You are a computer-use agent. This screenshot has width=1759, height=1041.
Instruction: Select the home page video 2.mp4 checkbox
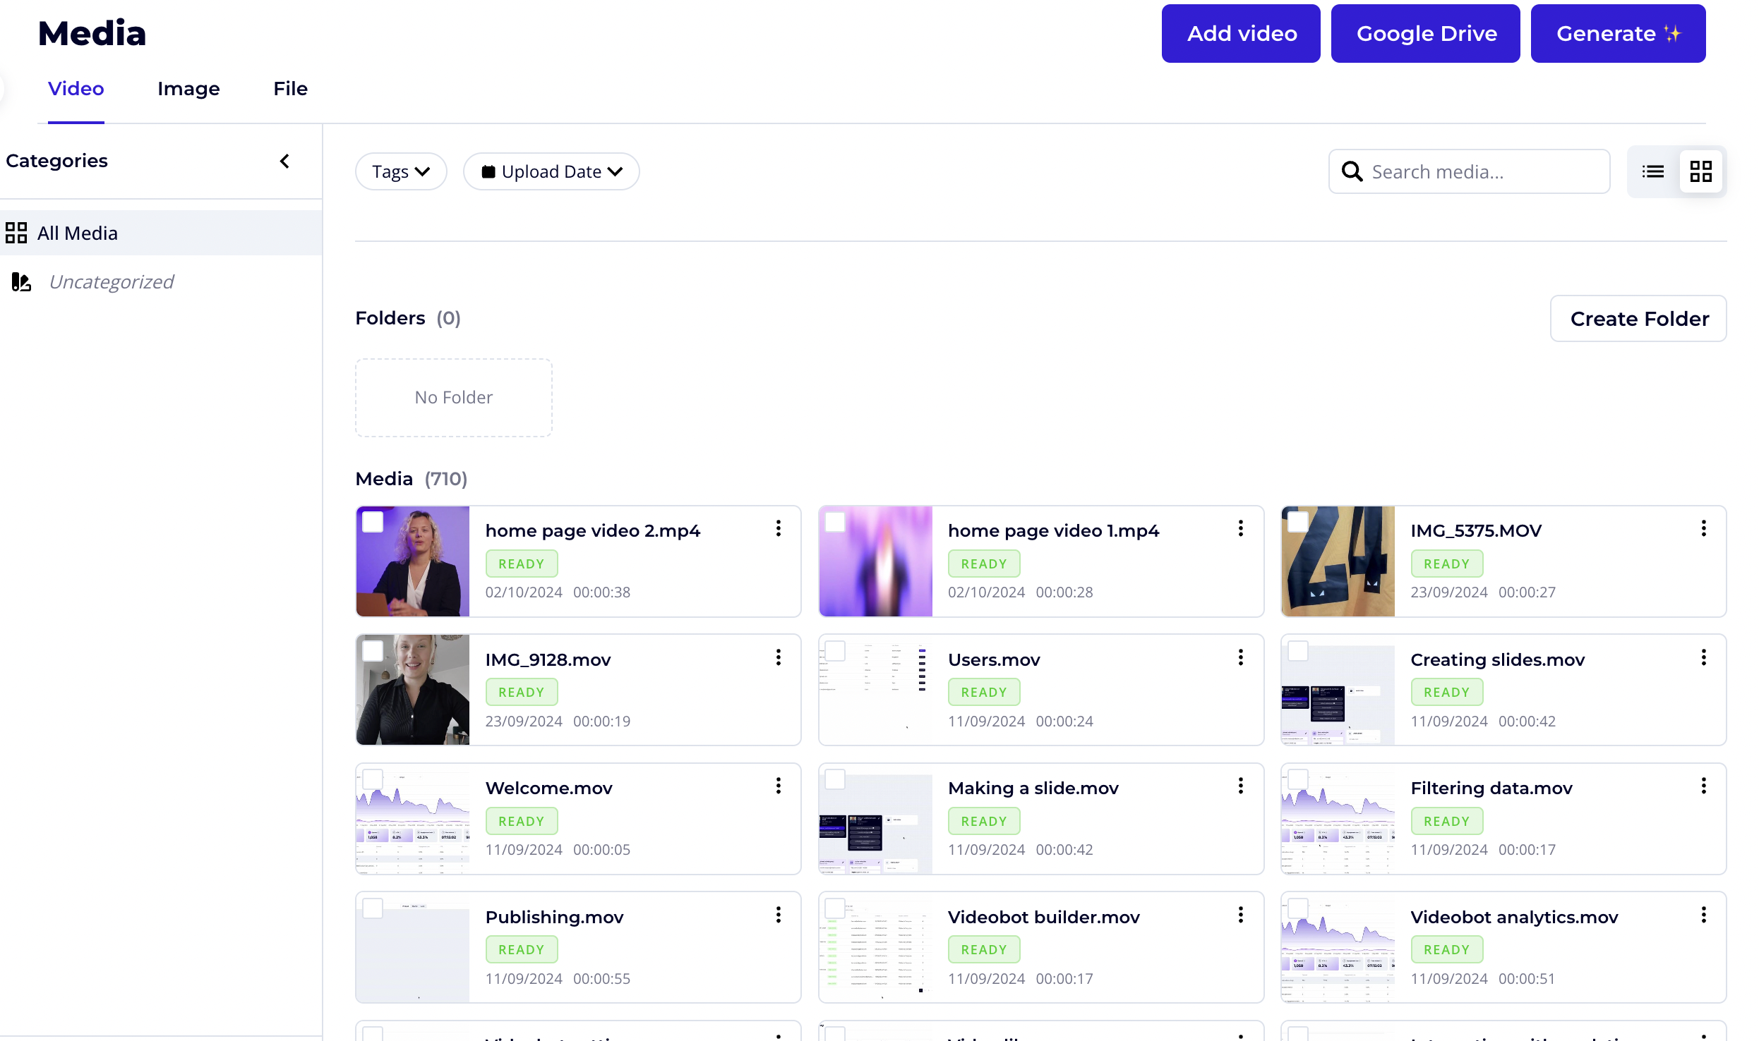pyautogui.click(x=372, y=522)
